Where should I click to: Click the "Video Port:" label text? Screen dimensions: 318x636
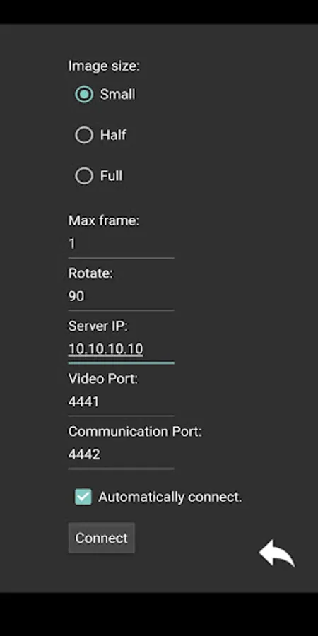103,379
